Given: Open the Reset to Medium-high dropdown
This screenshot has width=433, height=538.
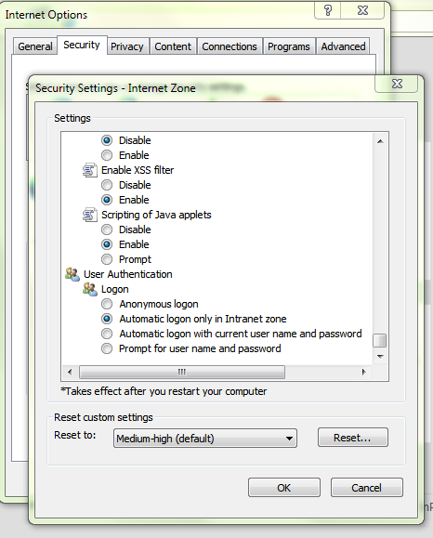Looking at the screenshot, I should click(x=205, y=439).
